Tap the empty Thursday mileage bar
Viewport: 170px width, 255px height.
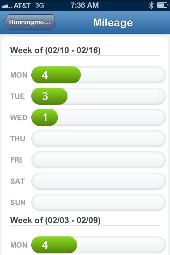pos(99,139)
